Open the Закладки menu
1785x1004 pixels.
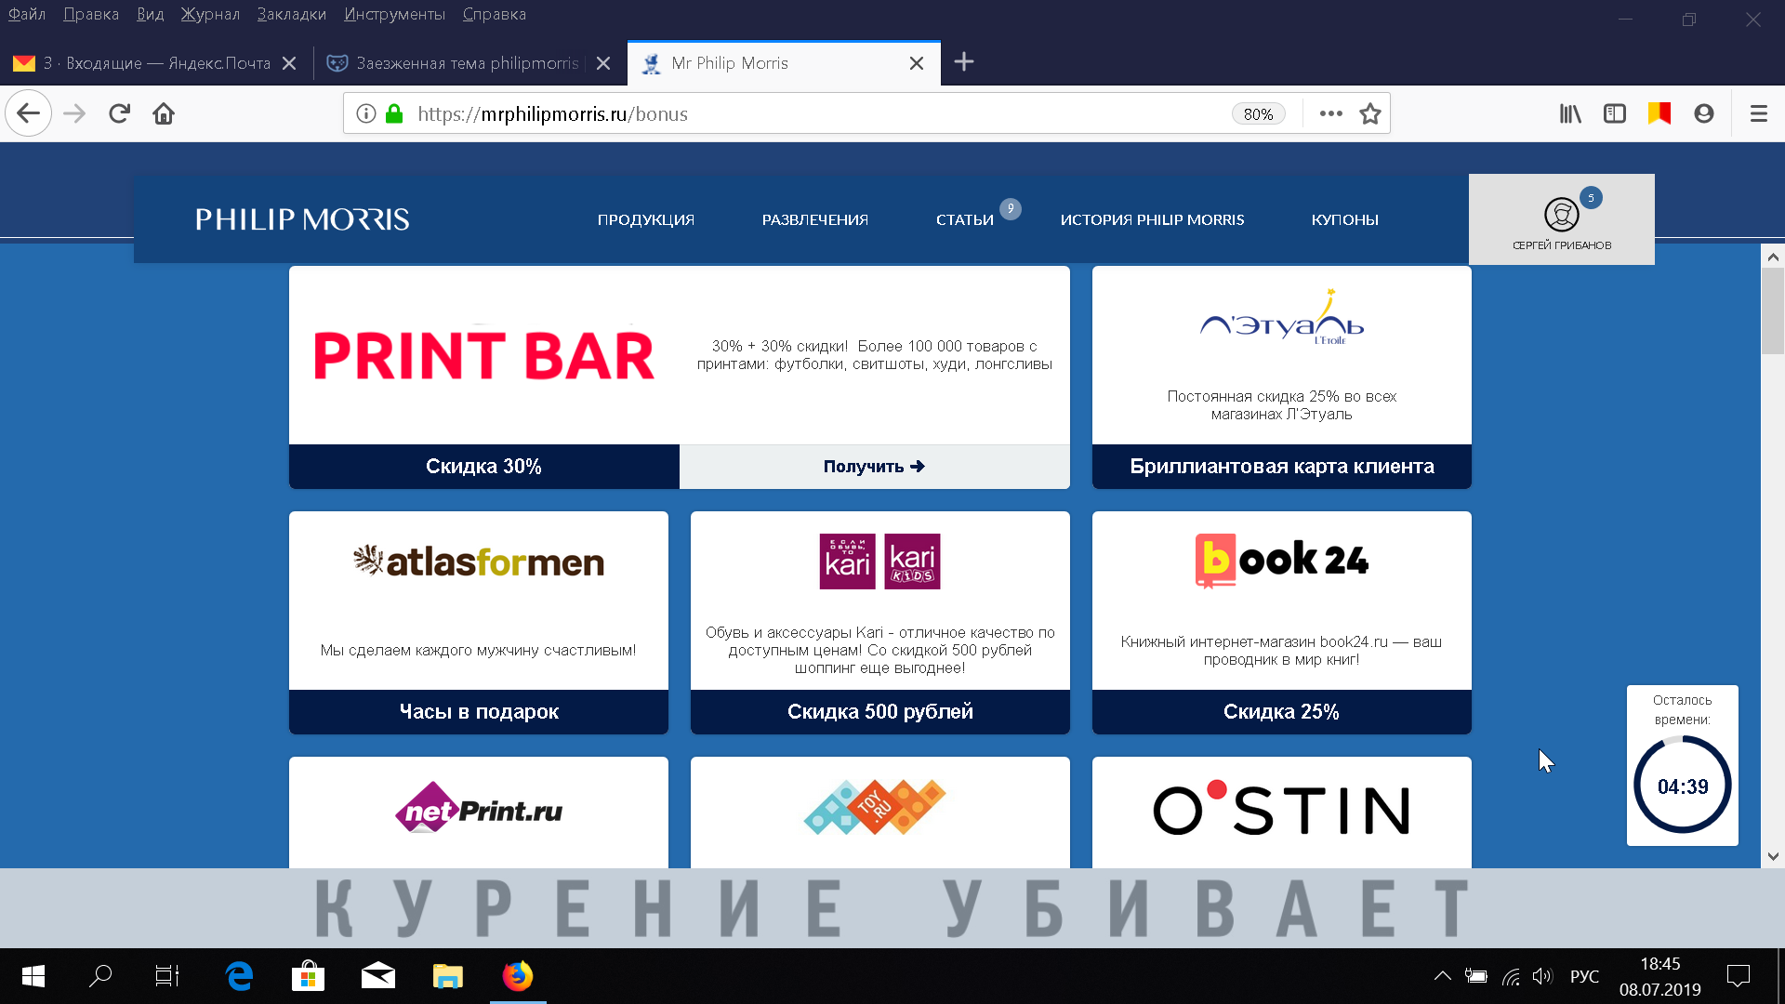click(x=292, y=14)
